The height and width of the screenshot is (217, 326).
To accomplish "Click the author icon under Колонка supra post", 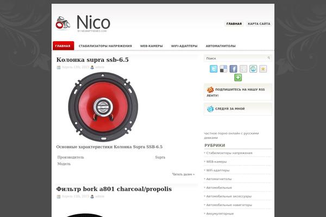I will click(92, 67).
